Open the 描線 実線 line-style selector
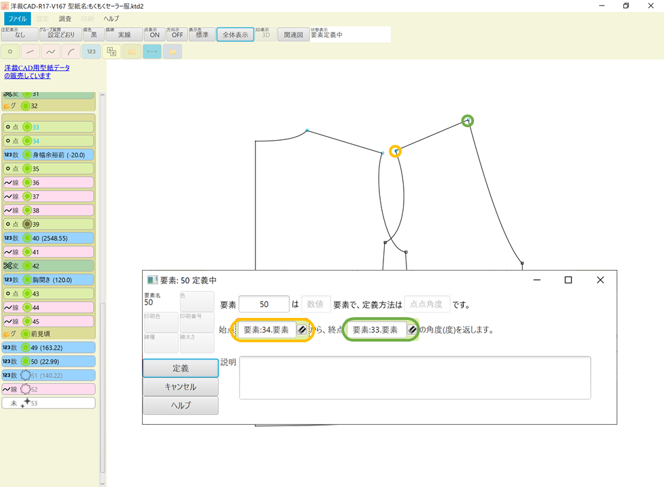This screenshot has height=487, width=664. [124, 34]
